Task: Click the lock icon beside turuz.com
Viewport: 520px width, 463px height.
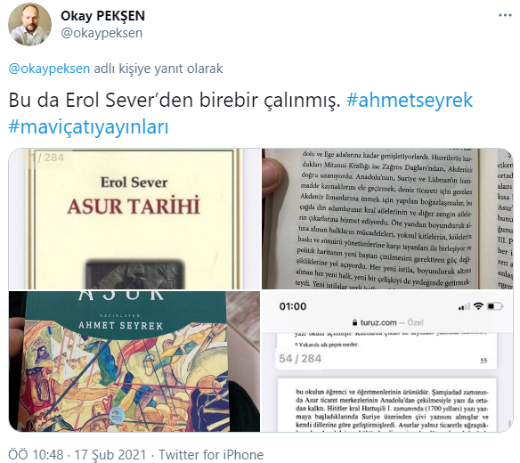Action: tap(355, 322)
